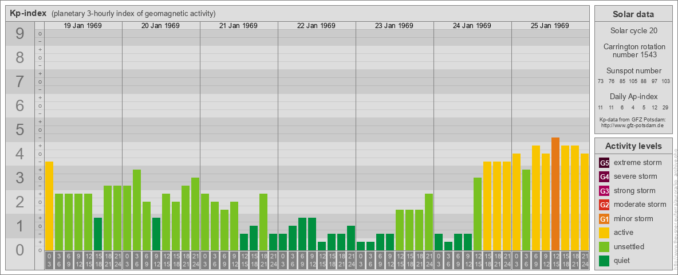
Task: Click the green 12-15 bar on 24 Jan
Action: (478, 214)
